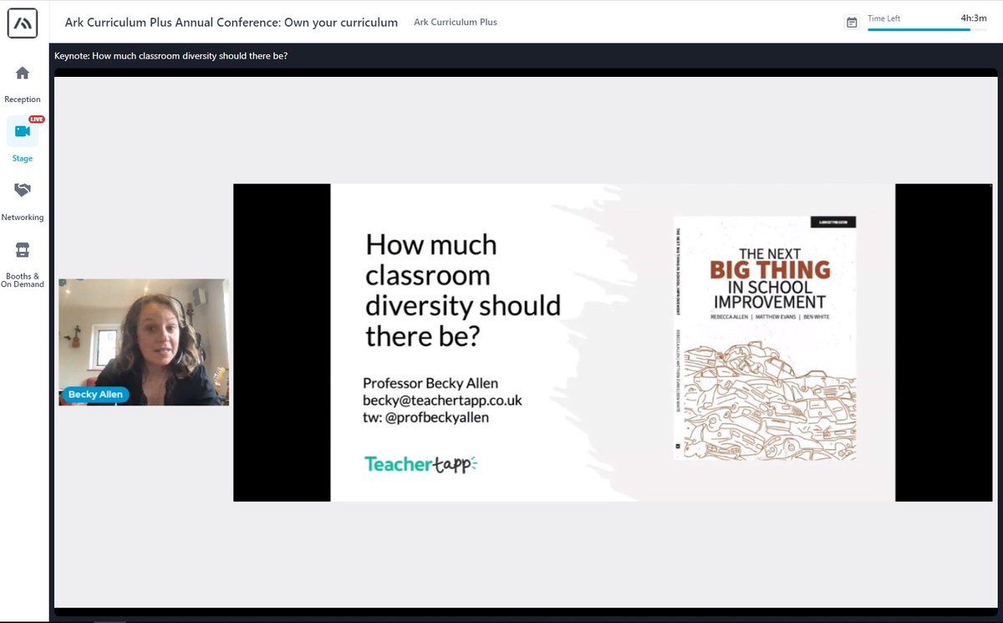Select the Reception label in sidebar
The height and width of the screenshot is (623, 1003).
click(23, 100)
